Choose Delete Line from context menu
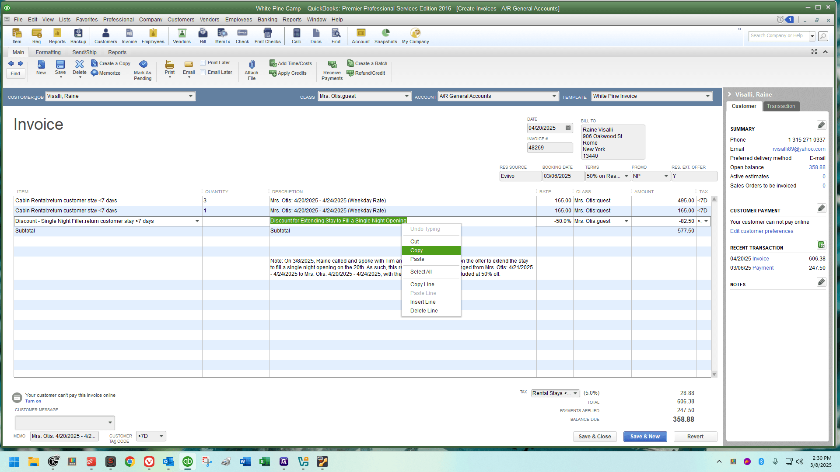 (431, 311)
